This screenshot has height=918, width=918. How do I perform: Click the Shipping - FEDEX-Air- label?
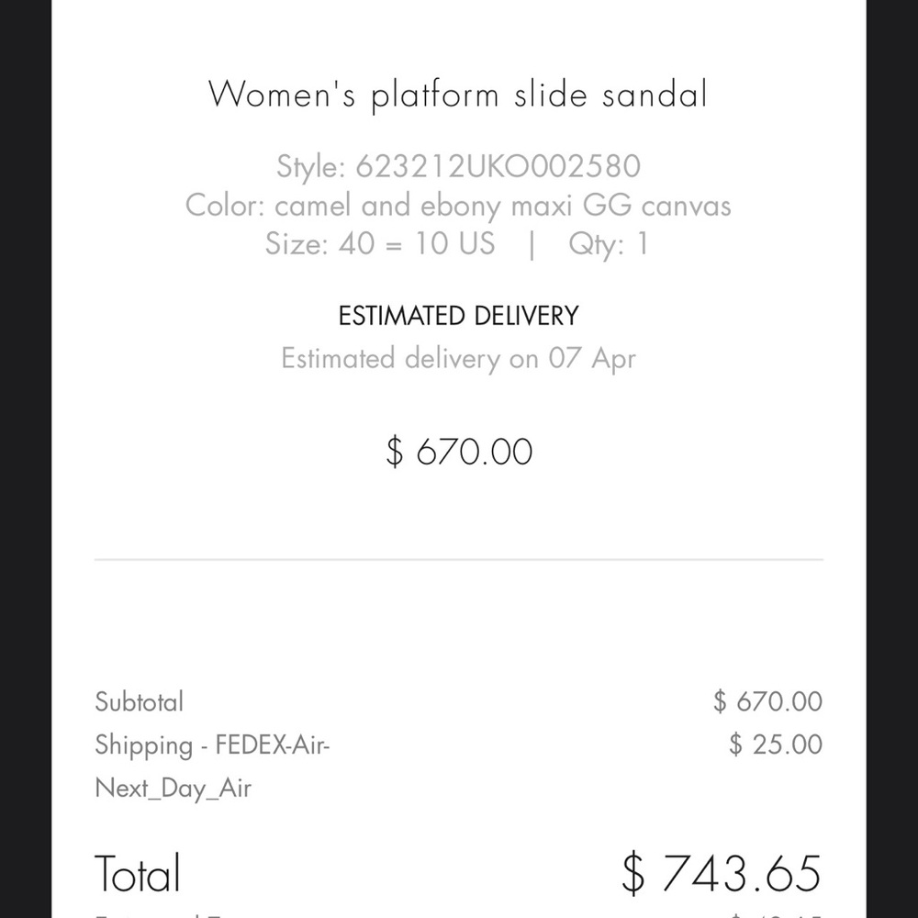pyautogui.click(x=213, y=745)
